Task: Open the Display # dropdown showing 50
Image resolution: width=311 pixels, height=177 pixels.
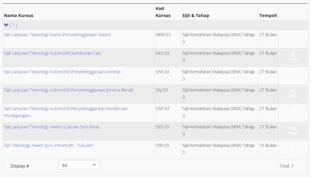Action: click(79, 165)
